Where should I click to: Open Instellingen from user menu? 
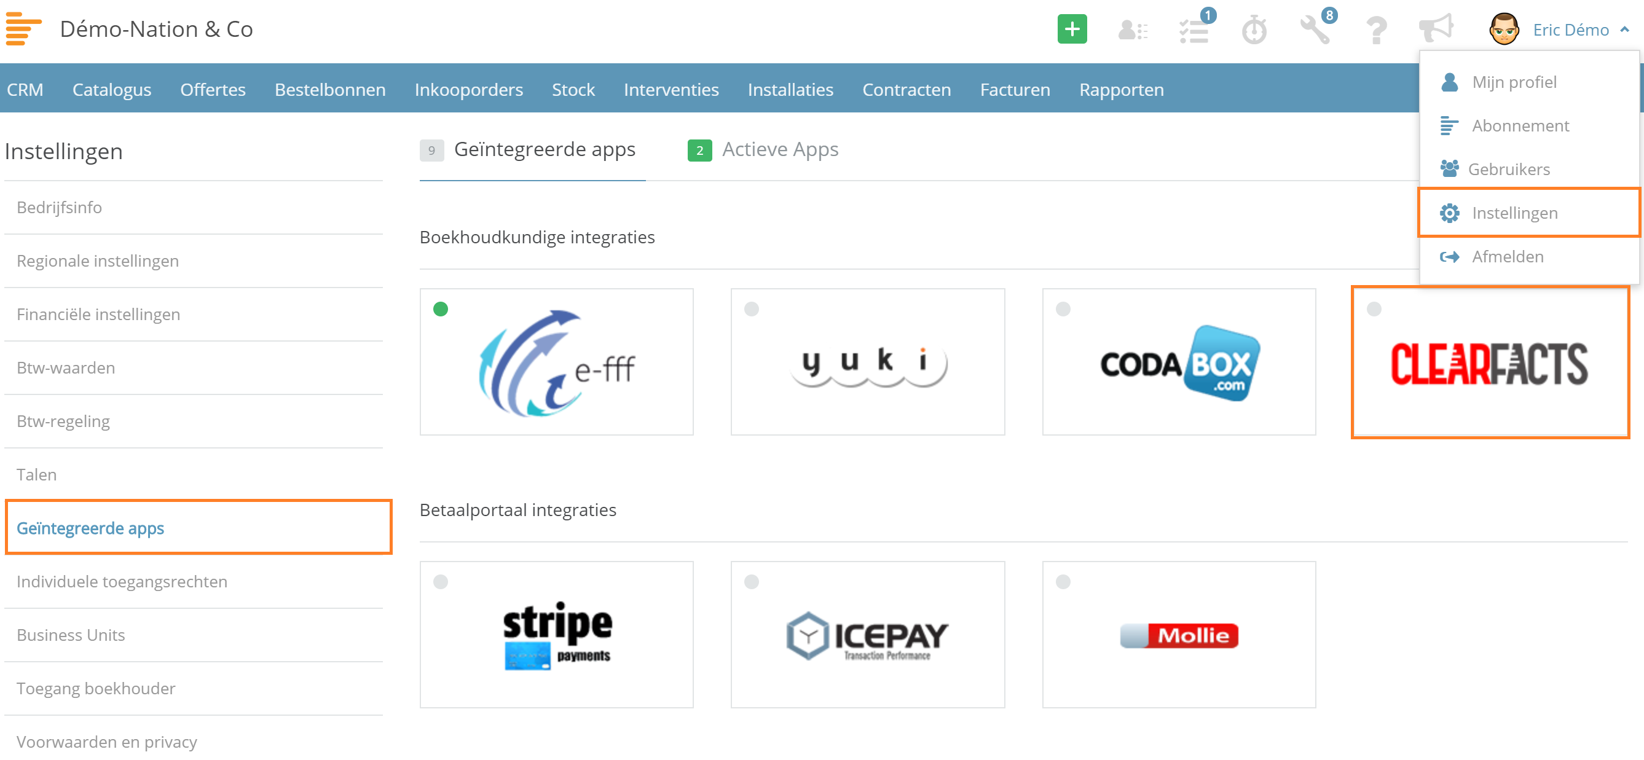coord(1528,213)
